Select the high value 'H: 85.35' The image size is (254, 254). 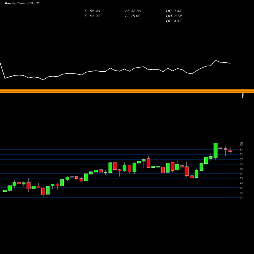click(x=133, y=11)
